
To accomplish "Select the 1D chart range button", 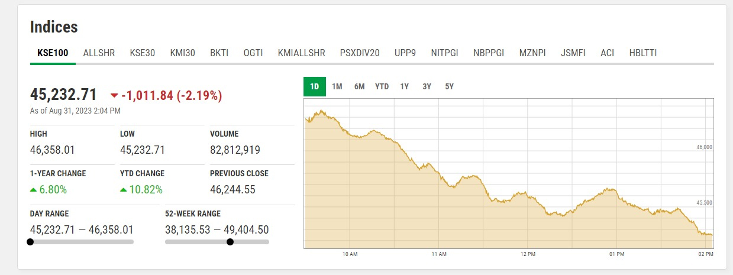I will click(x=315, y=86).
